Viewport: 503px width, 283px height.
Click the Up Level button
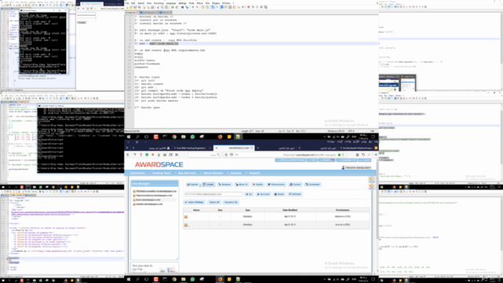pos(263,194)
